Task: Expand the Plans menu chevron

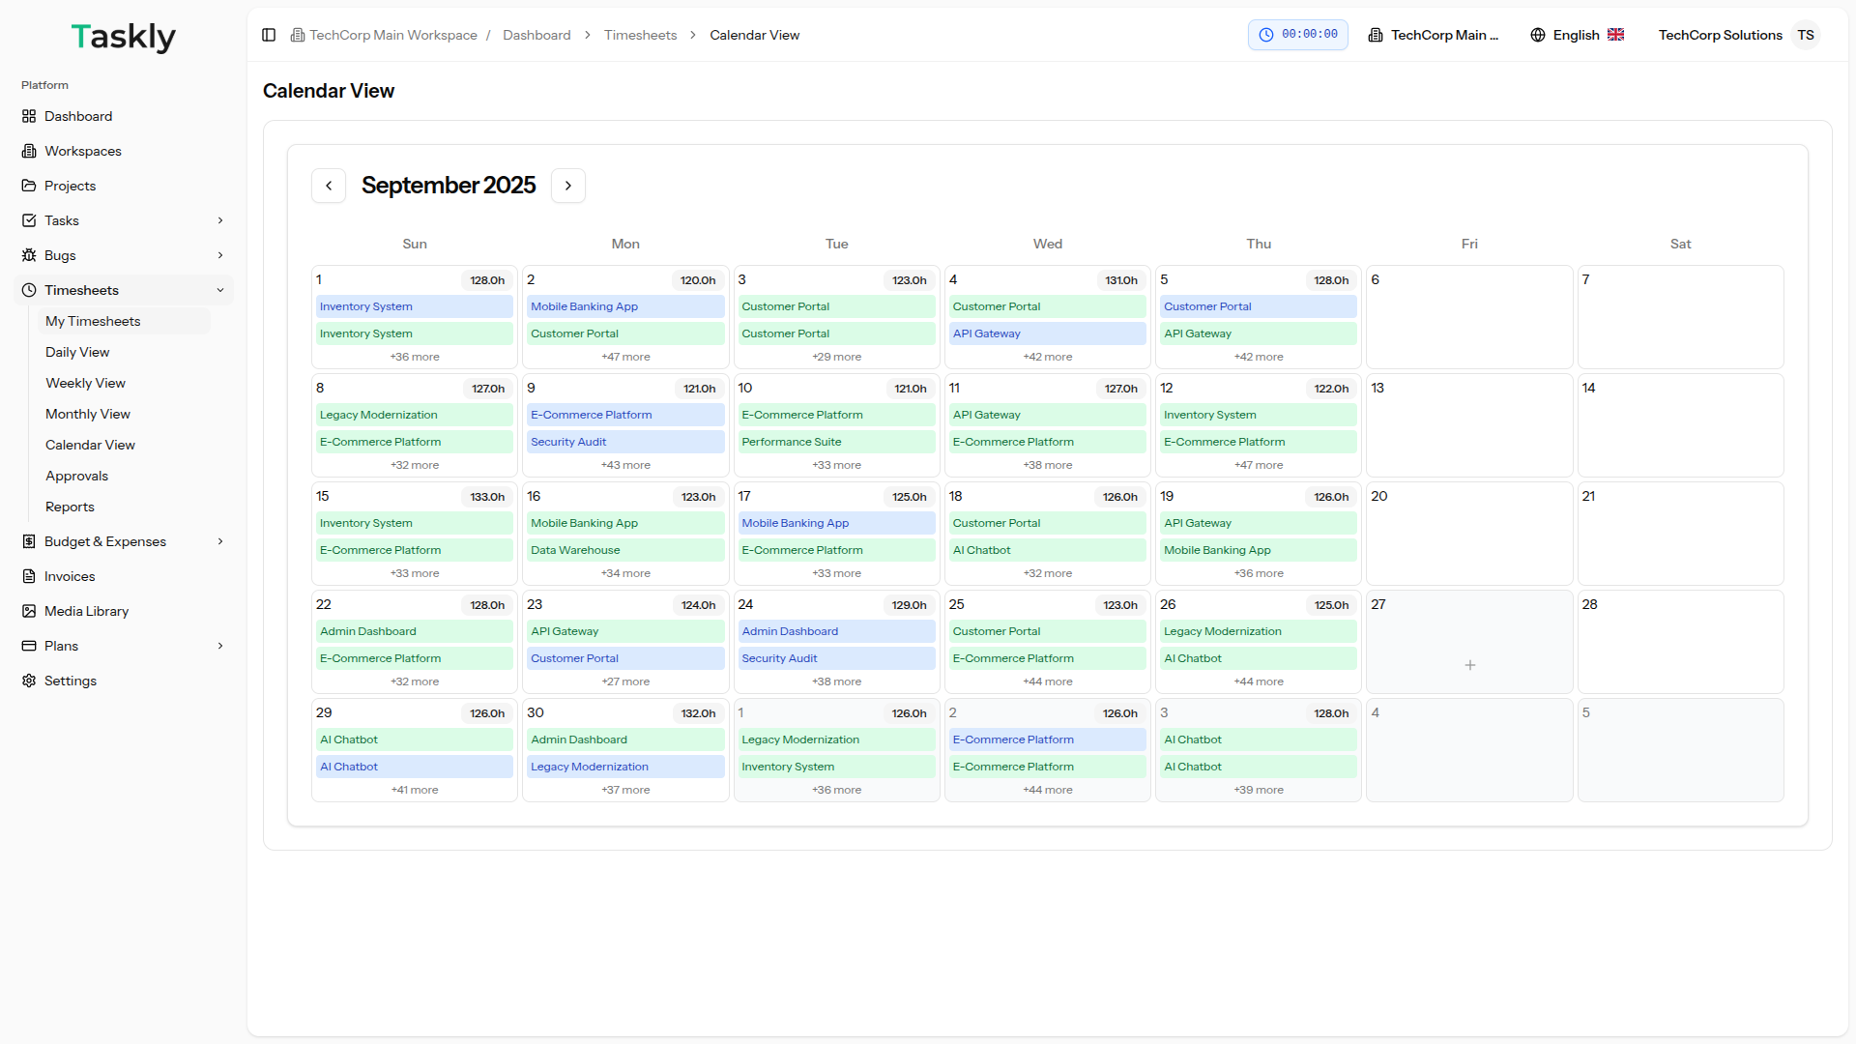Action: [x=220, y=646]
